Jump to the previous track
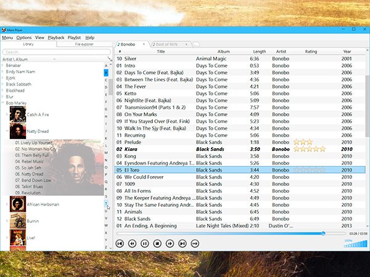 [120, 244]
